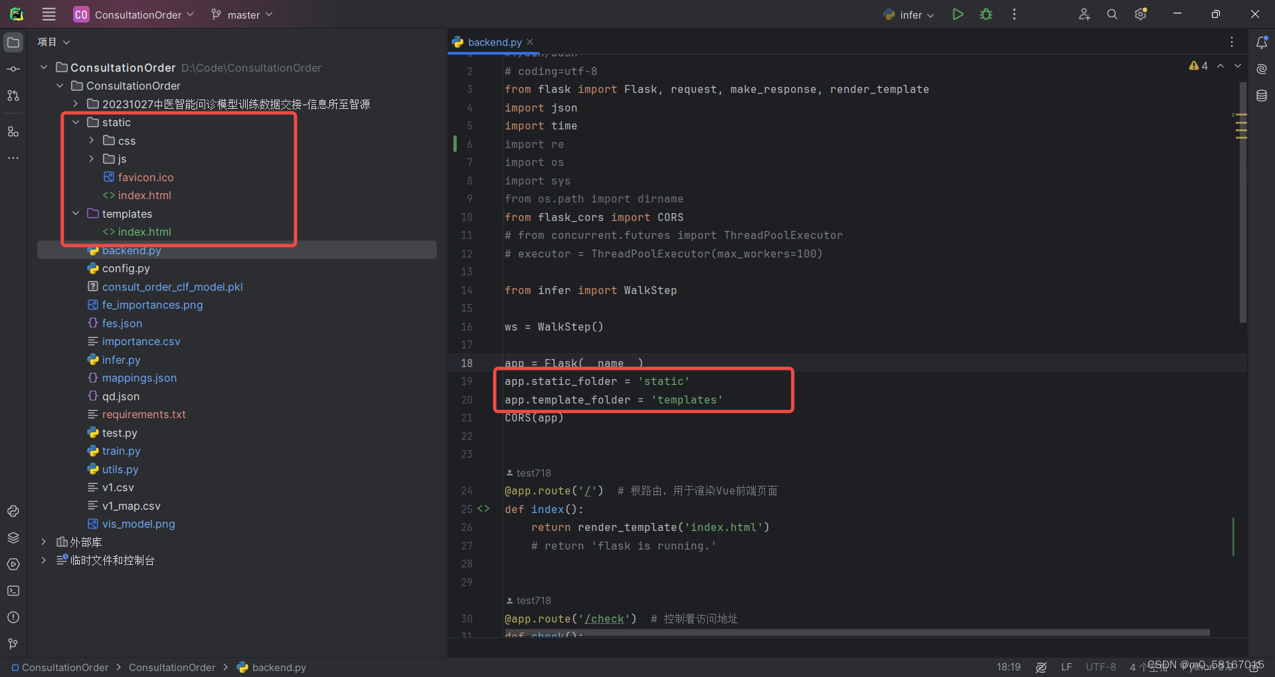Click the gutter template icon at line 25
The height and width of the screenshot is (677, 1275).
click(483, 509)
